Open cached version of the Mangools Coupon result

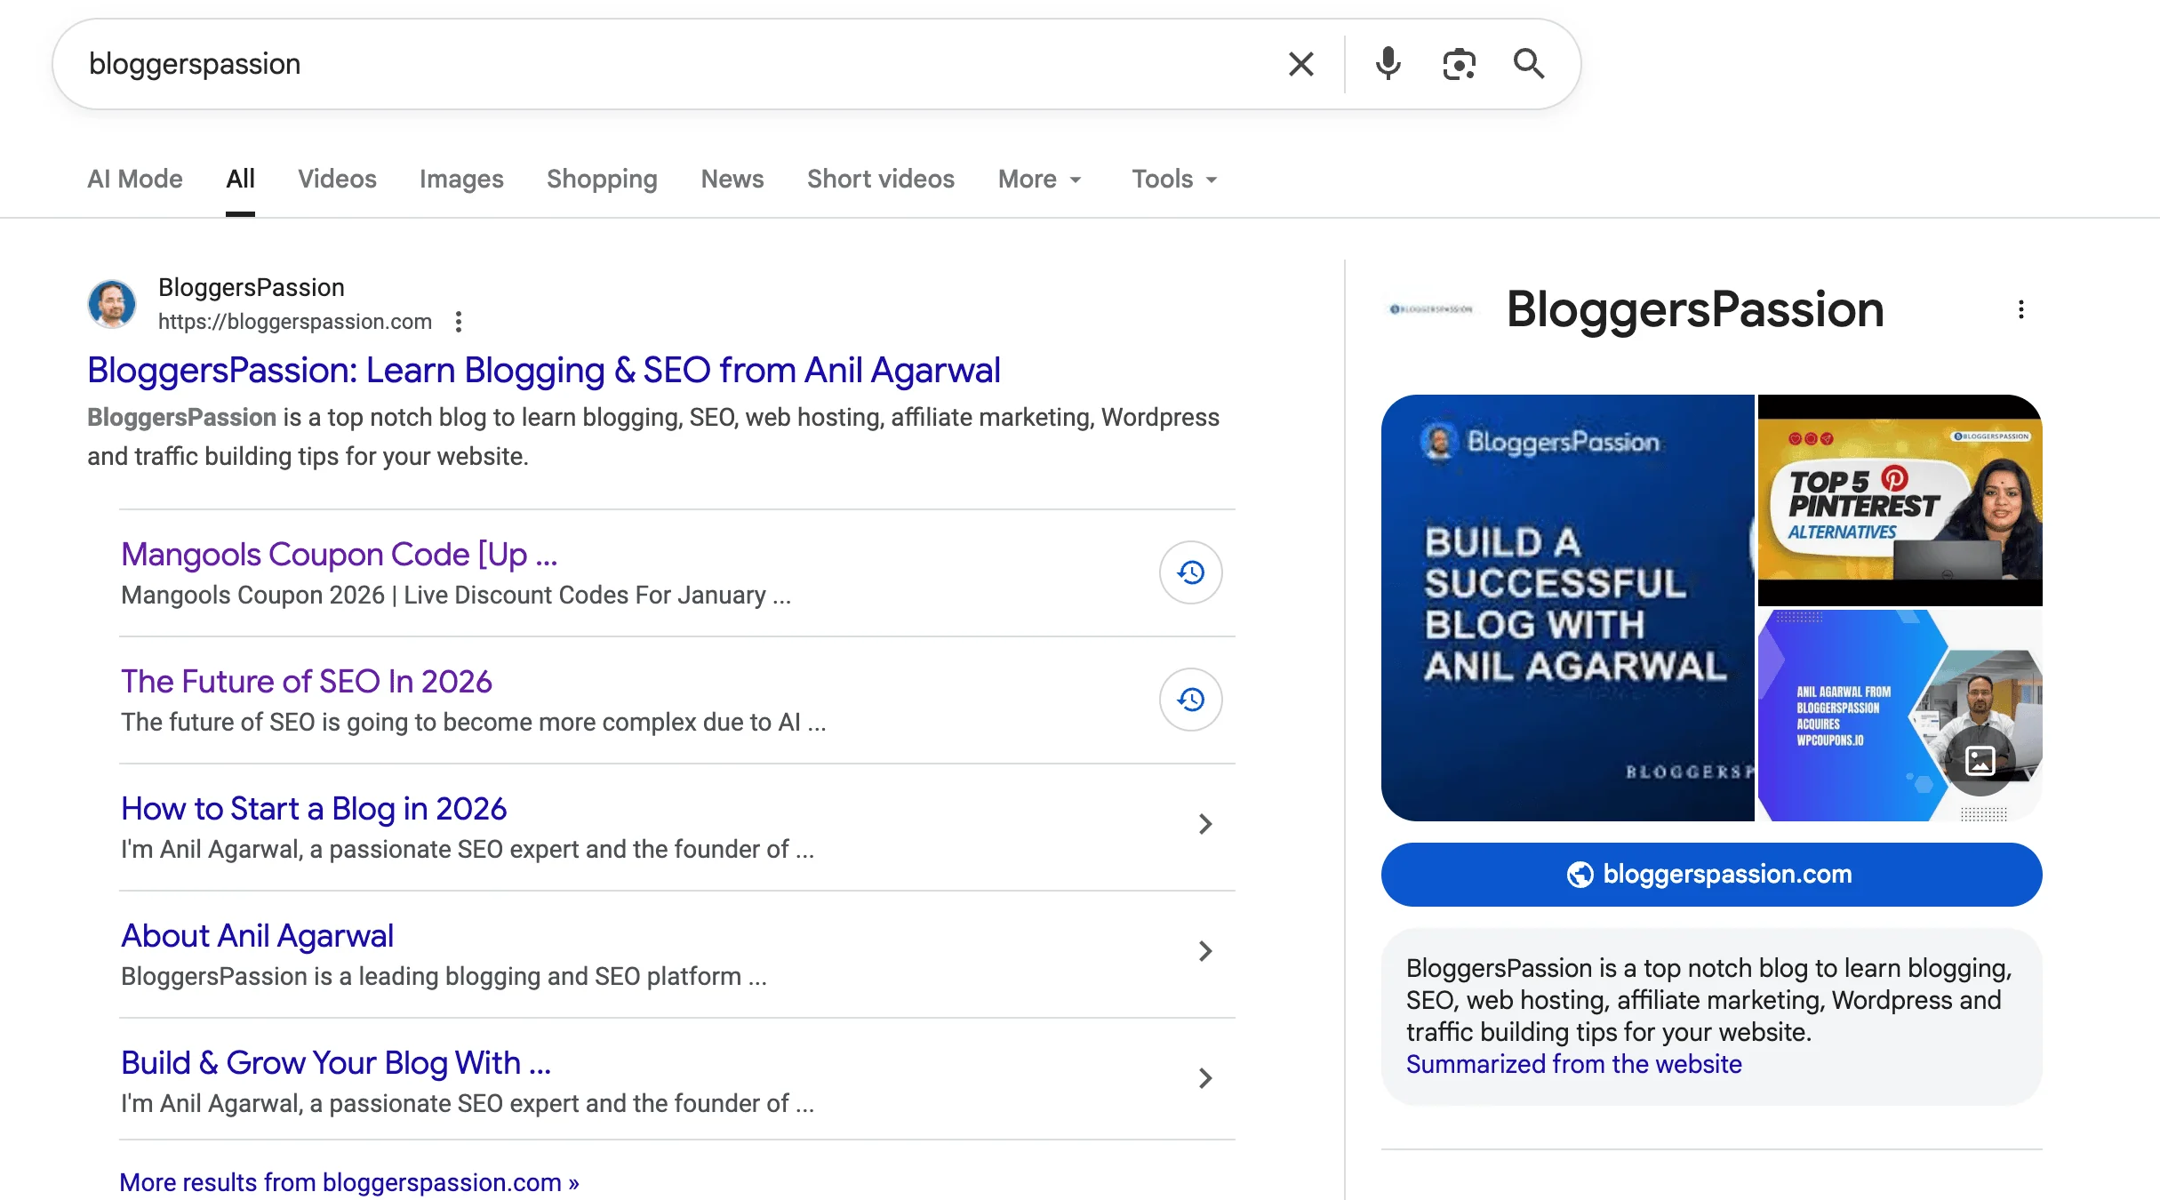pos(1189,573)
